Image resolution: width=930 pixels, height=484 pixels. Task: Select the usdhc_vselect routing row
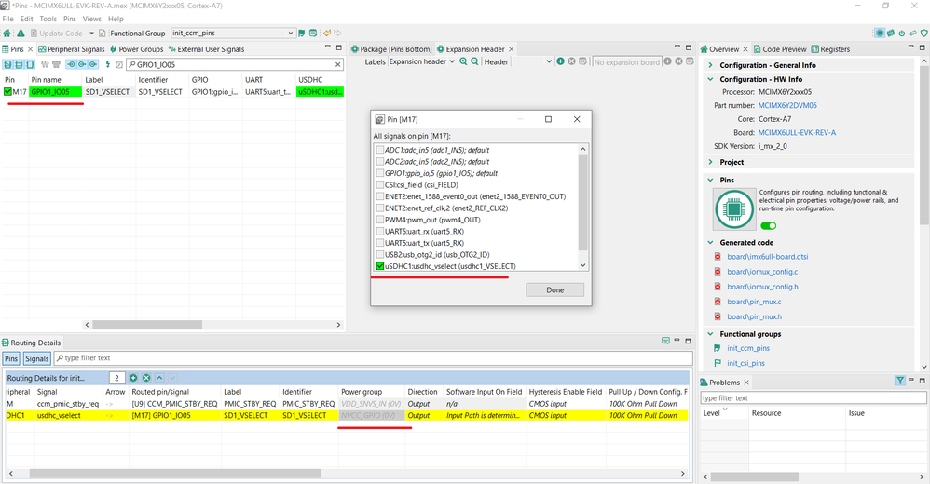347,415
